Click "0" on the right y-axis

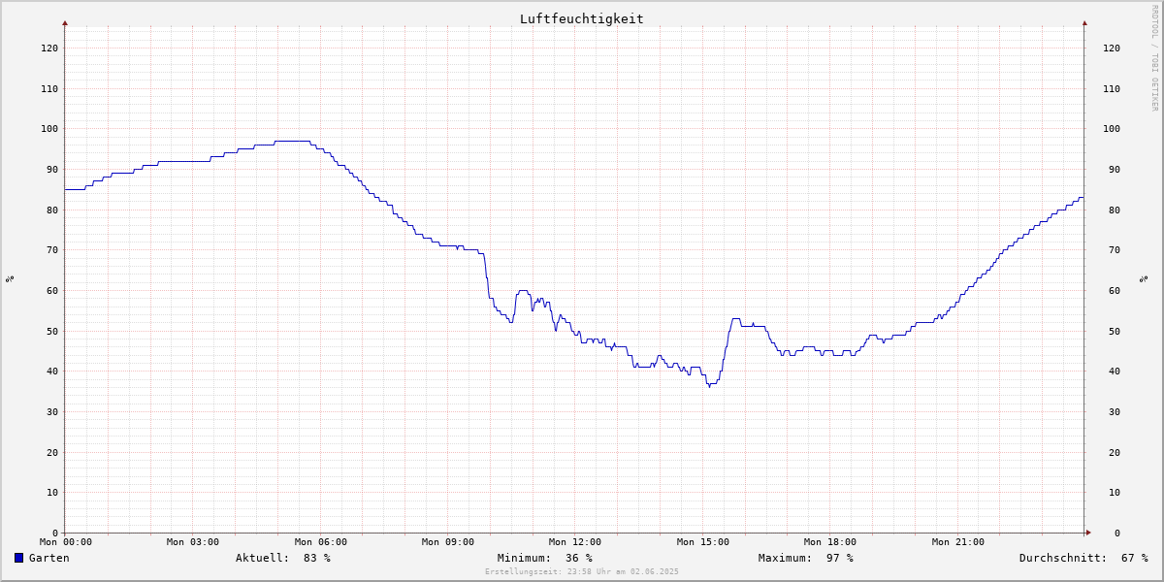pyautogui.click(x=1117, y=533)
